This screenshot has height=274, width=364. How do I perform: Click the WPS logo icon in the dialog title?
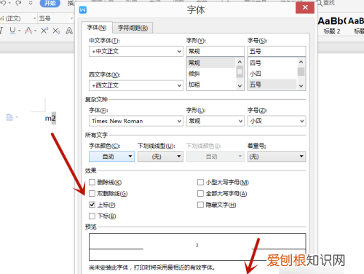pos(83,10)
